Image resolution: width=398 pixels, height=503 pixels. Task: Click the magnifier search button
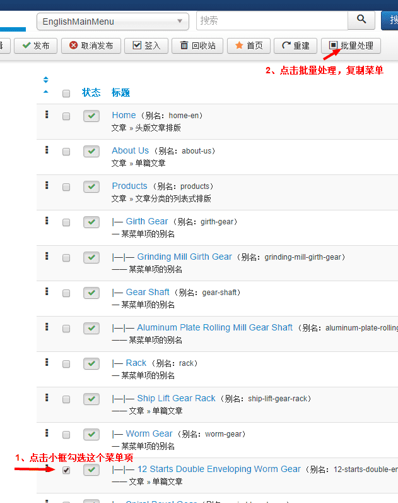[361, 20]
